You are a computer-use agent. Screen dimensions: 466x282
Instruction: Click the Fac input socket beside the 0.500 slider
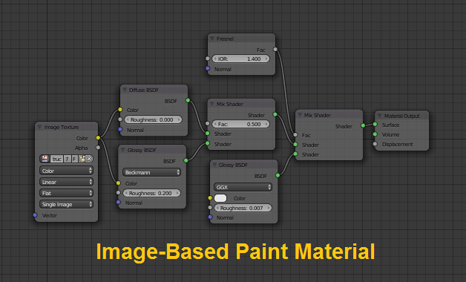(208, 124)
